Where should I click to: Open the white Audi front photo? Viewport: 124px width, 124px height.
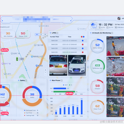[x=77, y=65]
